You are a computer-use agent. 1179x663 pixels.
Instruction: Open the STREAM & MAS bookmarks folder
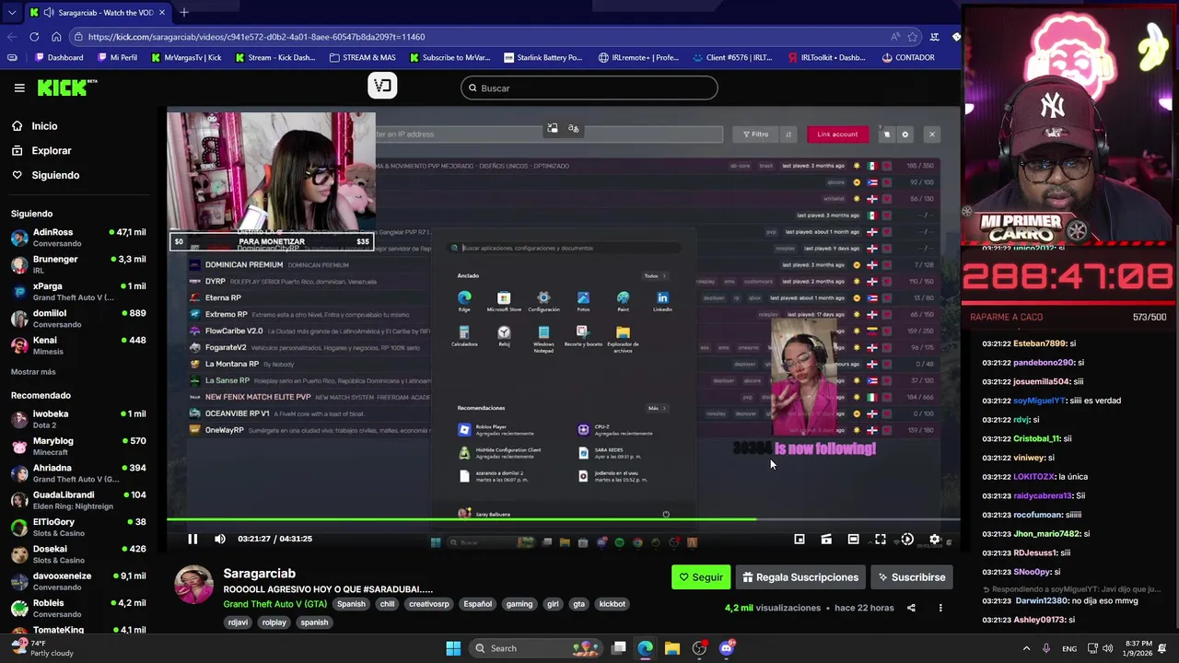pos(362,57)
